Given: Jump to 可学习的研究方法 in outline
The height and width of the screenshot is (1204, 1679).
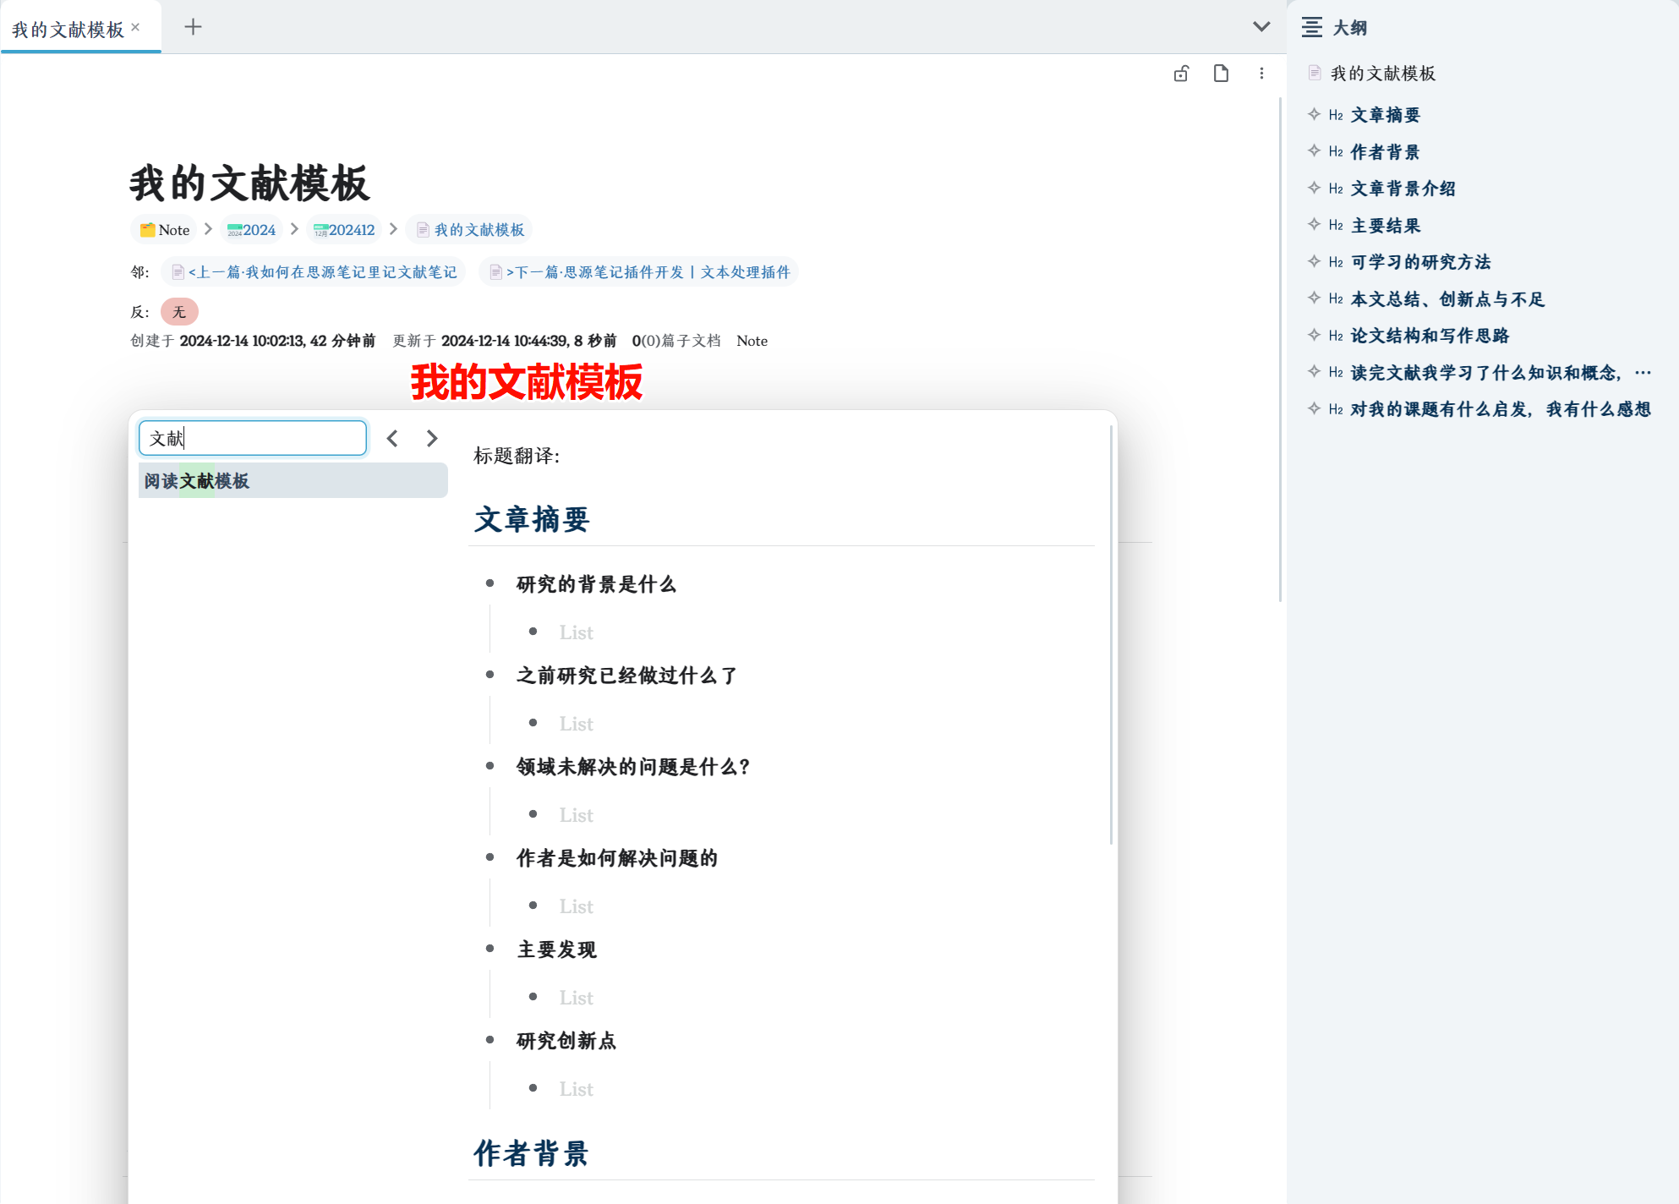Looking at the screenshot, I should [1420, 262].
